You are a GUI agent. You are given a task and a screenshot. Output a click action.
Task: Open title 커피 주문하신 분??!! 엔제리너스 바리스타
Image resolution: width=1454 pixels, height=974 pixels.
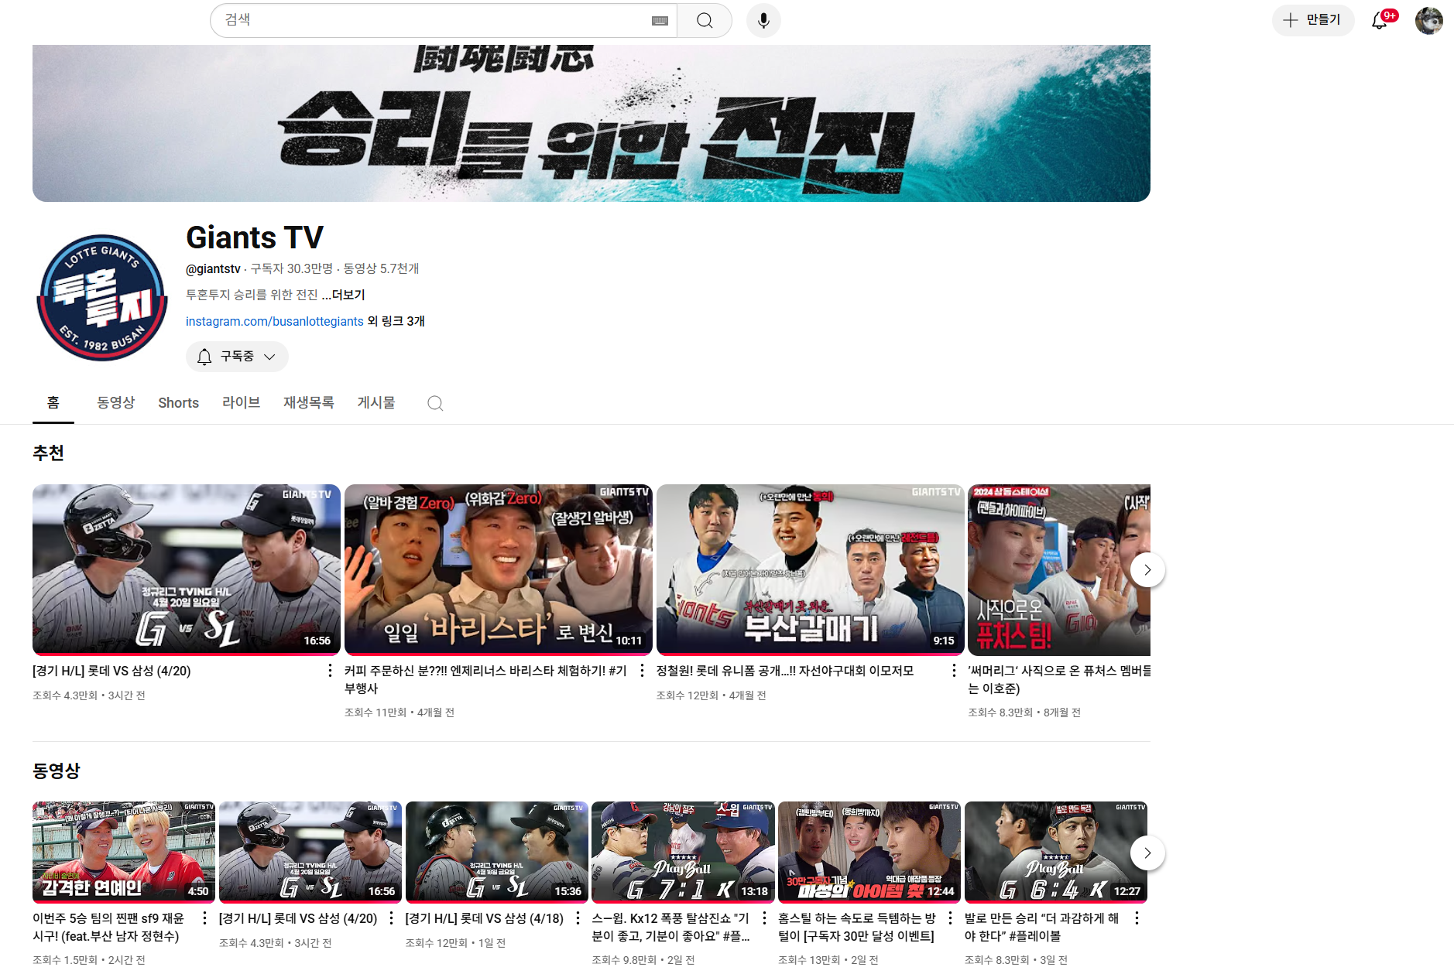click(x=485, y=679)
